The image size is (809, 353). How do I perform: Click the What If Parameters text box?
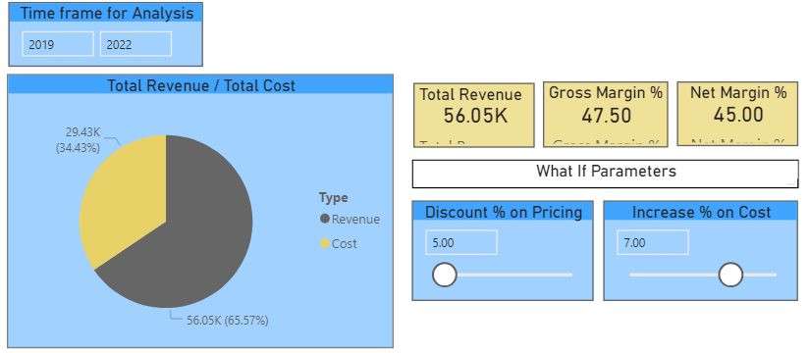point(605,175)
